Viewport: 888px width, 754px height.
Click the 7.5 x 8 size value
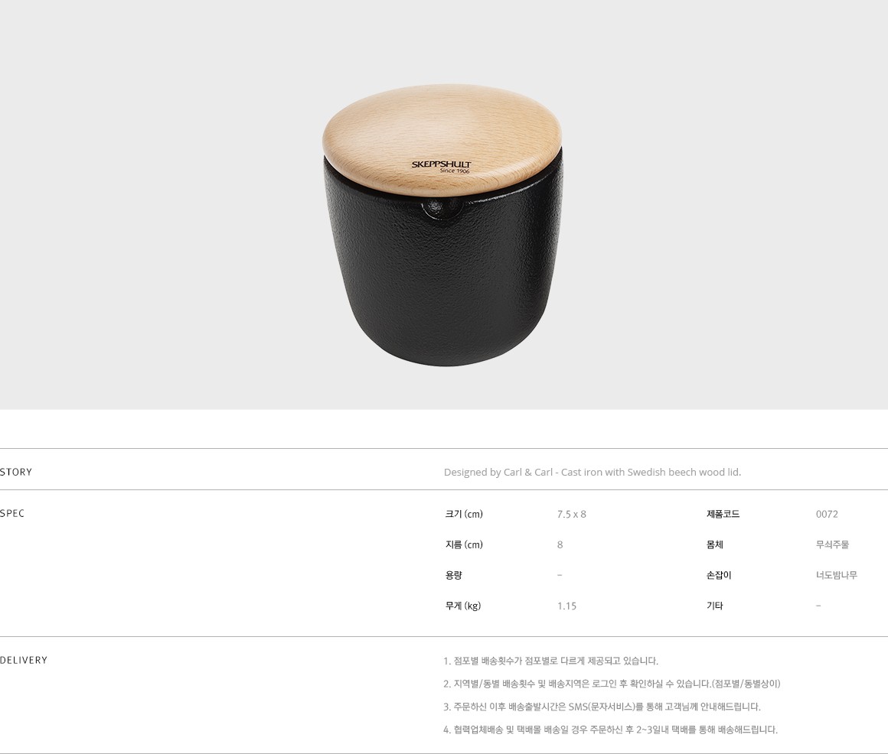tap(571, 514)
